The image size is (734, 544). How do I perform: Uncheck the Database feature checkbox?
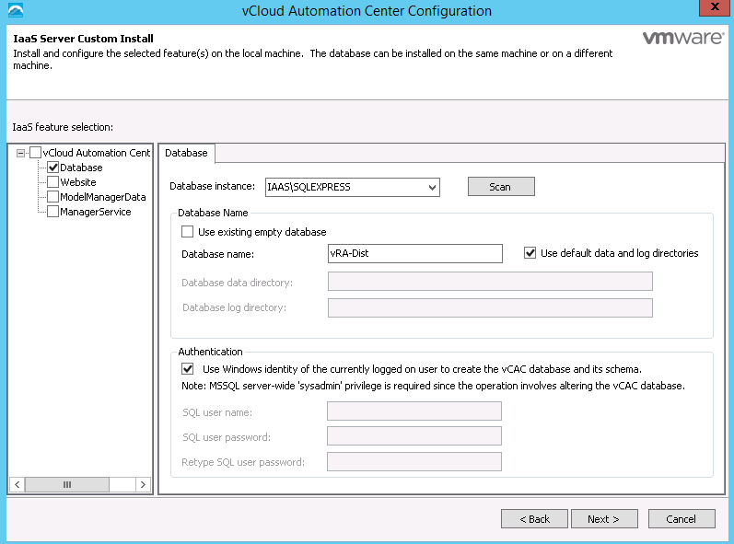coord(52,168)
